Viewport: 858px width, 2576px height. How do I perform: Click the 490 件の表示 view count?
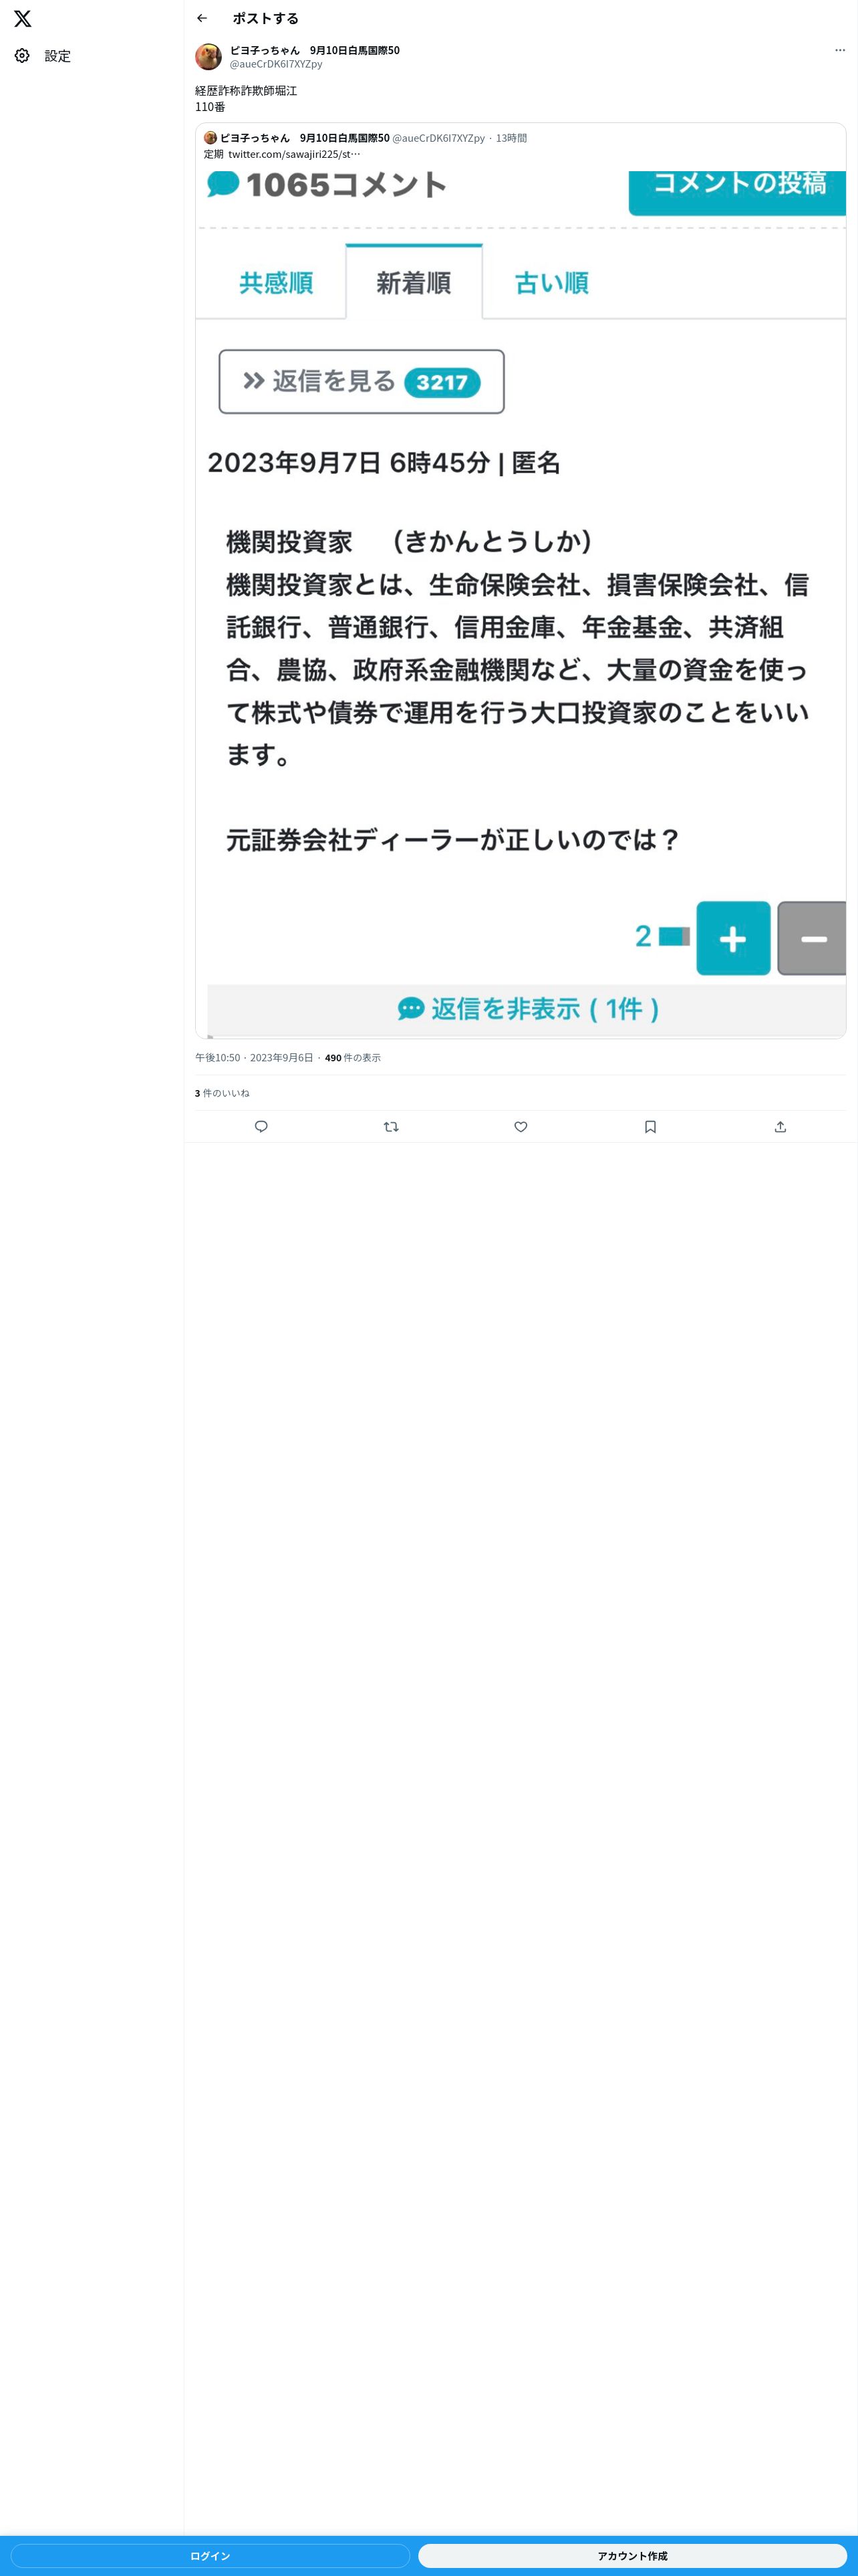click(353, 1057)
